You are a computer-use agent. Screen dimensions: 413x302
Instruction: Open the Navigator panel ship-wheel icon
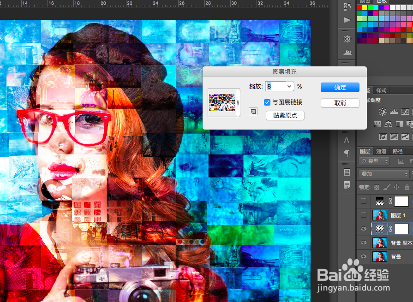(347, 39)
